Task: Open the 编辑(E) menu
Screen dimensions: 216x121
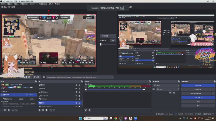Action: 9,4
